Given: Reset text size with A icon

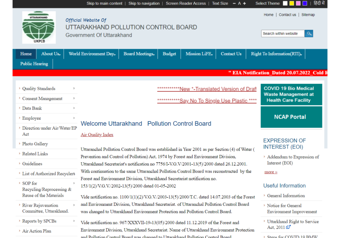Looking at the screenshot, I should point(240,3).
